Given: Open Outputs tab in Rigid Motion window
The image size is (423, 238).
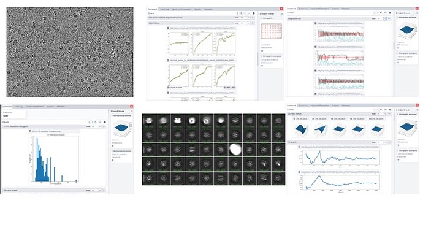Looking at the screenshot, I should (x=197, y=9).
